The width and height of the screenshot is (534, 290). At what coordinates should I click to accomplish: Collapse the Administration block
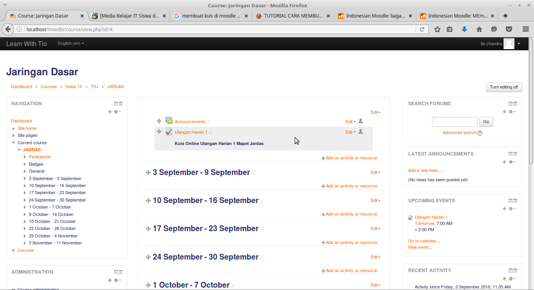coord(115,272)
